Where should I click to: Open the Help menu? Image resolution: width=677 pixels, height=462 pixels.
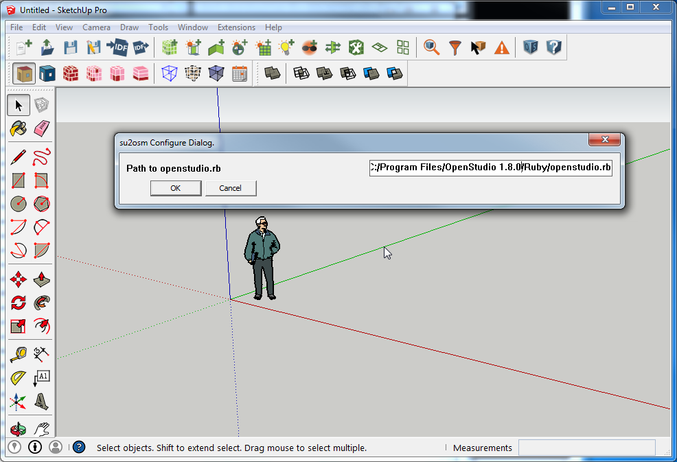273,27
